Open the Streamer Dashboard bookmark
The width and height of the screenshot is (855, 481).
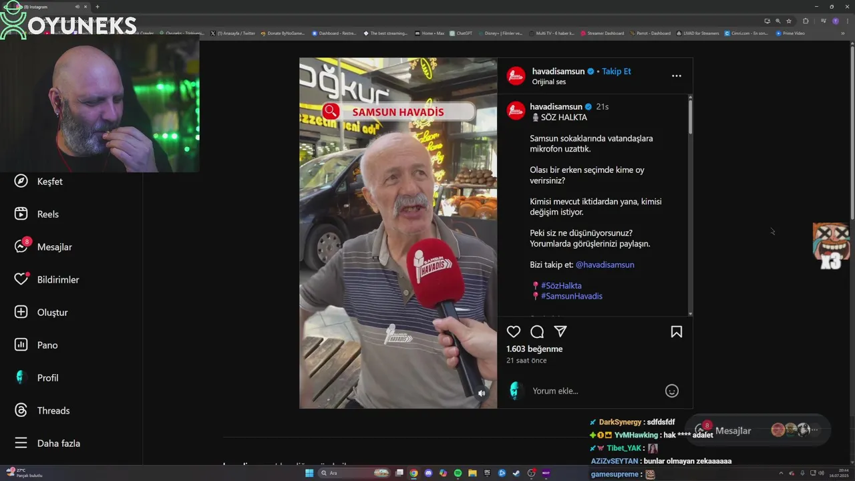(x=603, y=33)
